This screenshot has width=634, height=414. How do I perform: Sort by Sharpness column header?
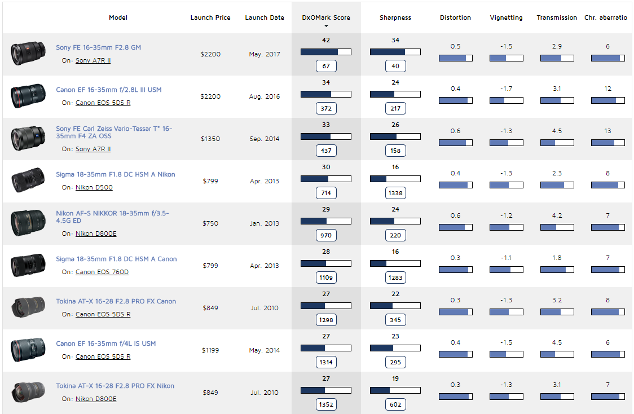pos(395,17)
